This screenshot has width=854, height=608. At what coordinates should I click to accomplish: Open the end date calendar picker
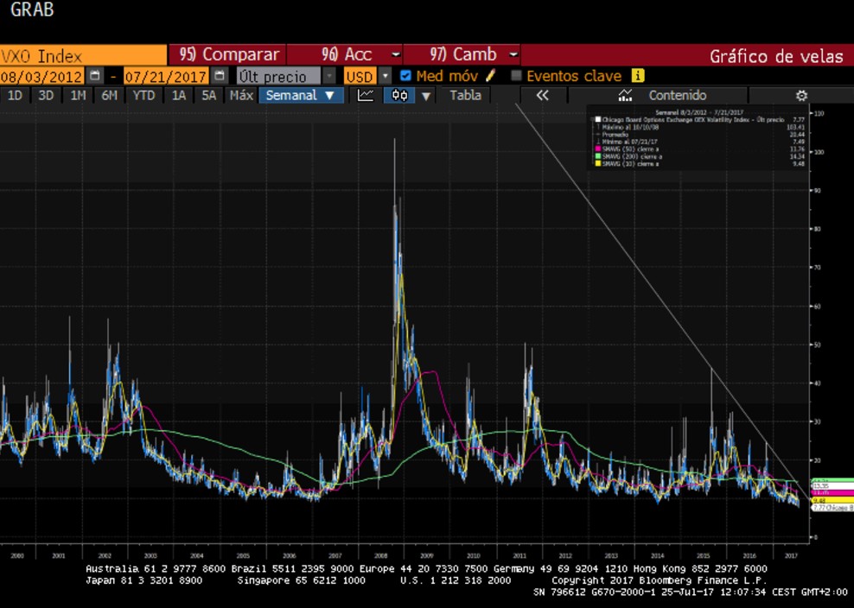point(220,76)
